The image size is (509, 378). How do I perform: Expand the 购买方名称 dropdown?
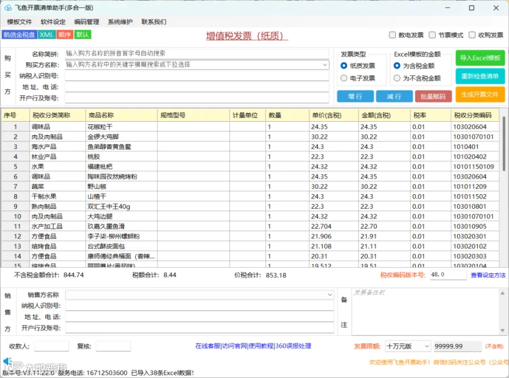325,65
